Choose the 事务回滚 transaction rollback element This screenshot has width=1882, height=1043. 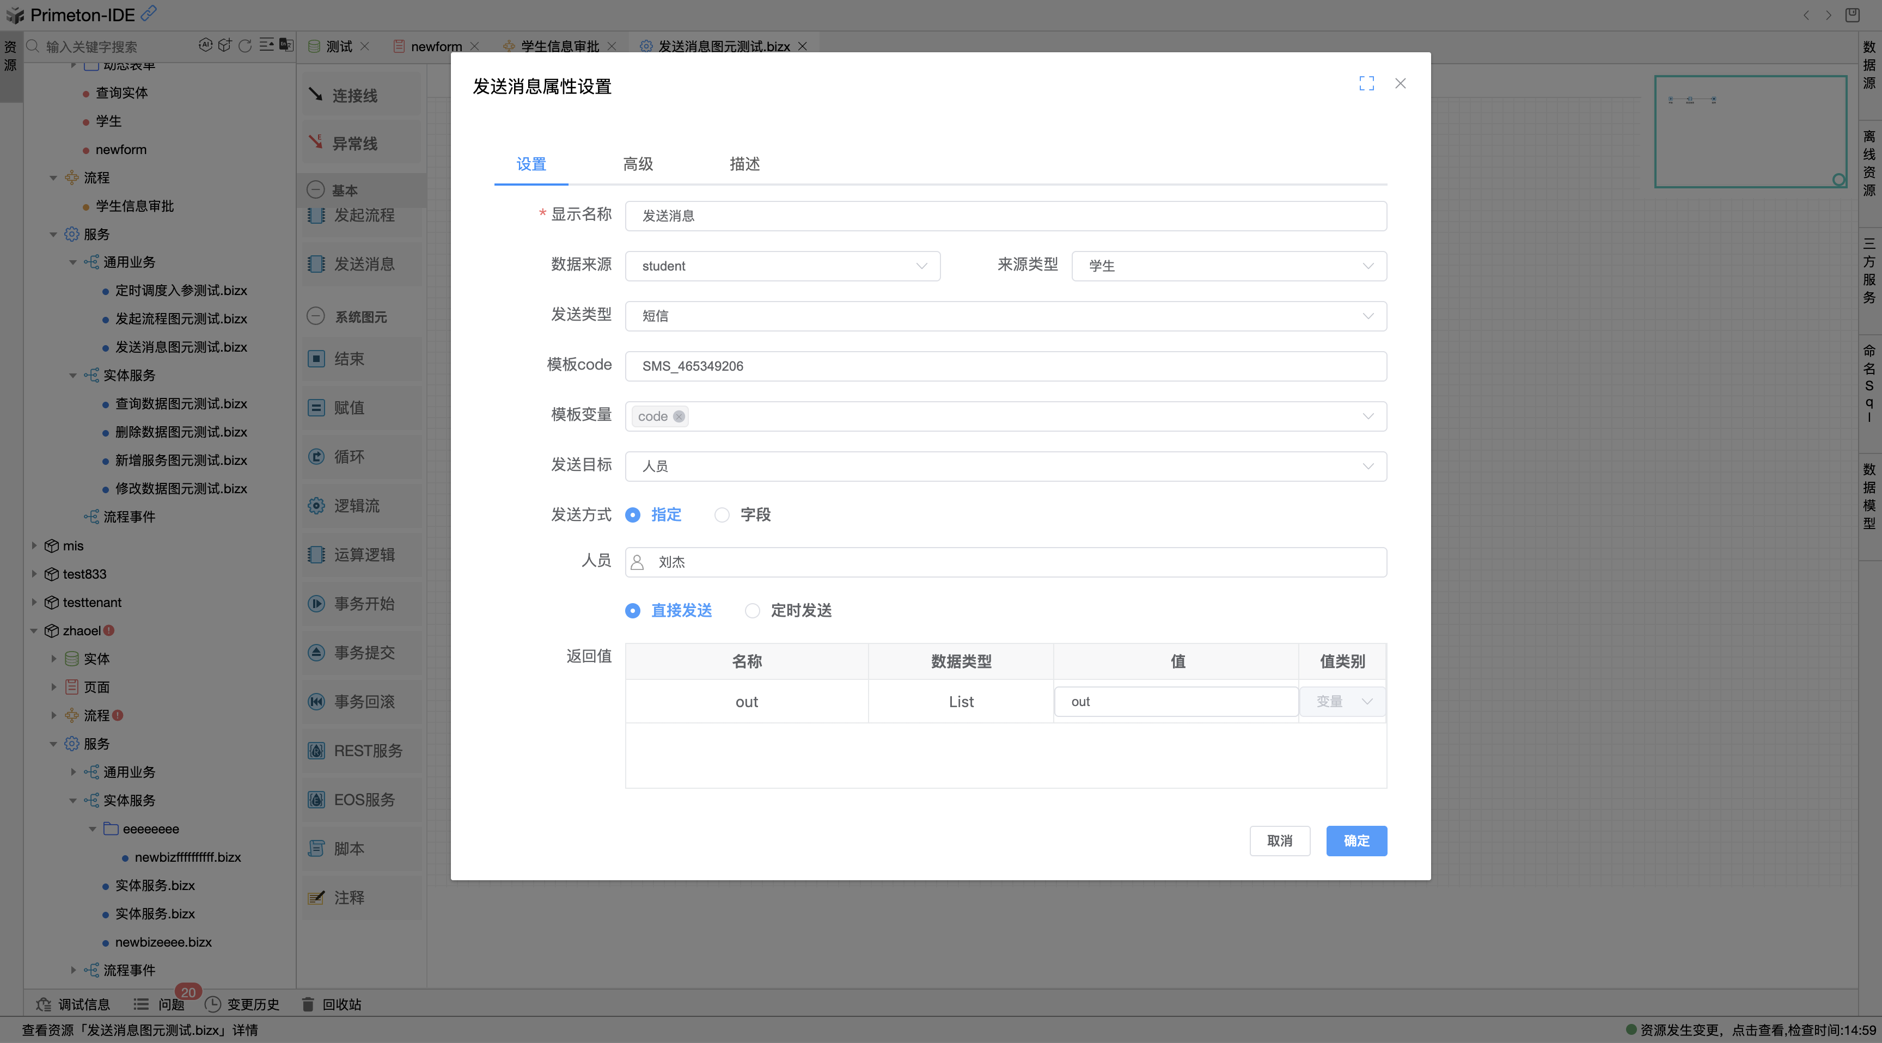363,701
